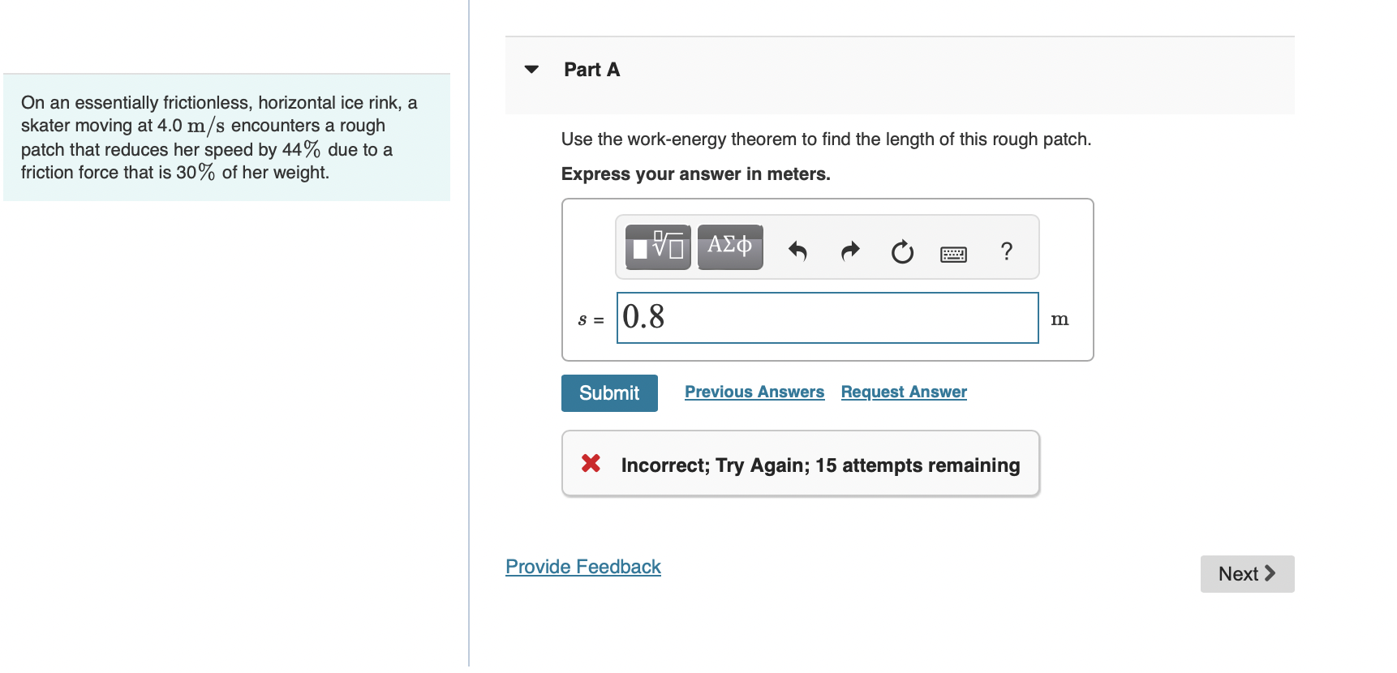The image size is (1397, 673).
Task: Open the math templates menu in the equation toolbar
Action: [656, 247]
